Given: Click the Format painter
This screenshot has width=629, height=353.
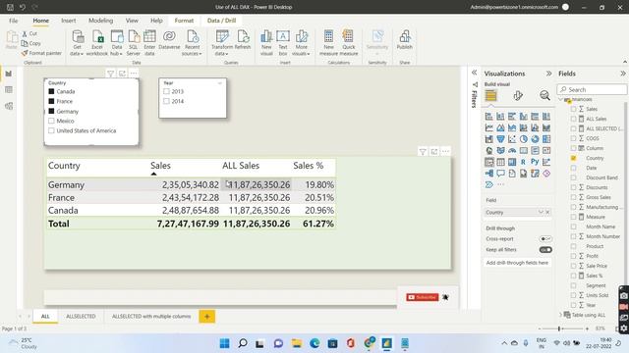Looking at the screenshot, I should point(41,53).
